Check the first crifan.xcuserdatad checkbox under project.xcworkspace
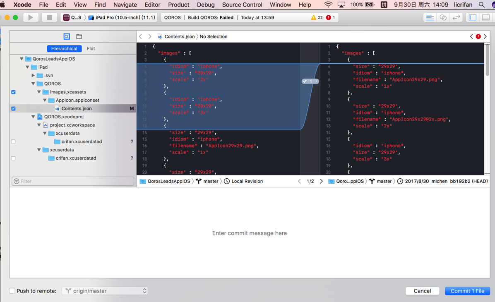The image size is (495, 302). 13,141
